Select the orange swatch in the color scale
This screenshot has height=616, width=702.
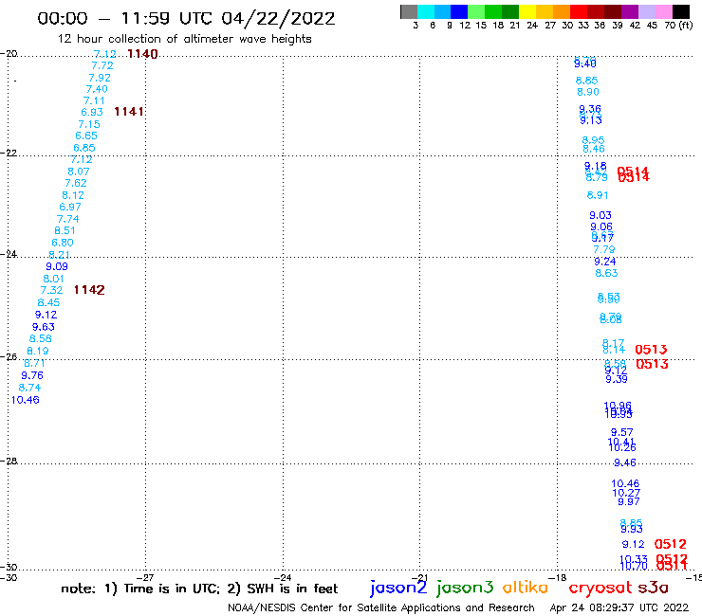[x=562, y=11]
